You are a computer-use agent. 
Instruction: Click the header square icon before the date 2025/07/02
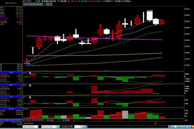42,1
